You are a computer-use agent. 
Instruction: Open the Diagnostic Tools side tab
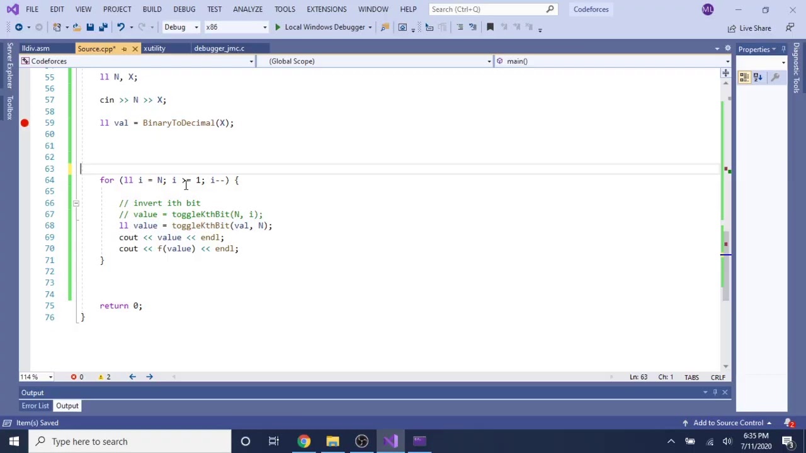(797, 69)
